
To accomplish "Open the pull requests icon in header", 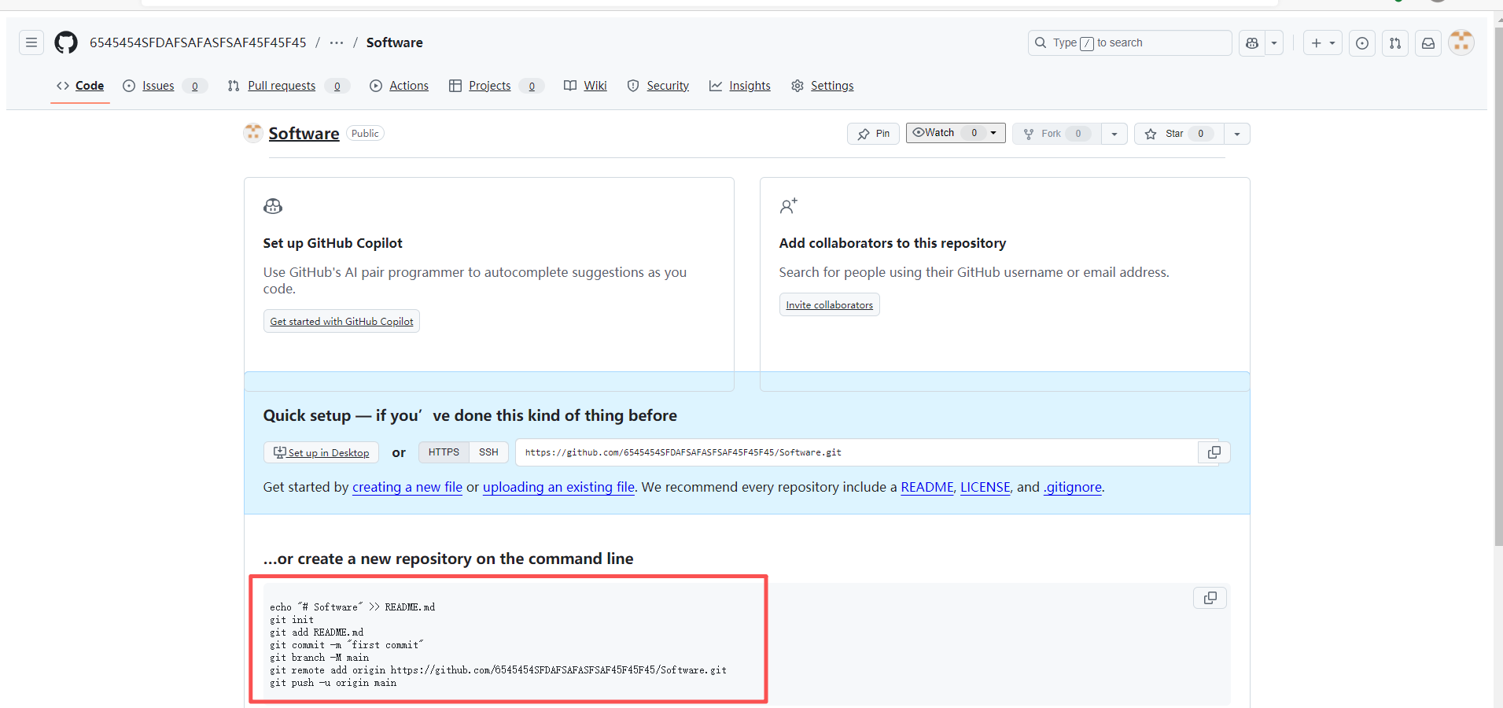I will coord(1395,43).
